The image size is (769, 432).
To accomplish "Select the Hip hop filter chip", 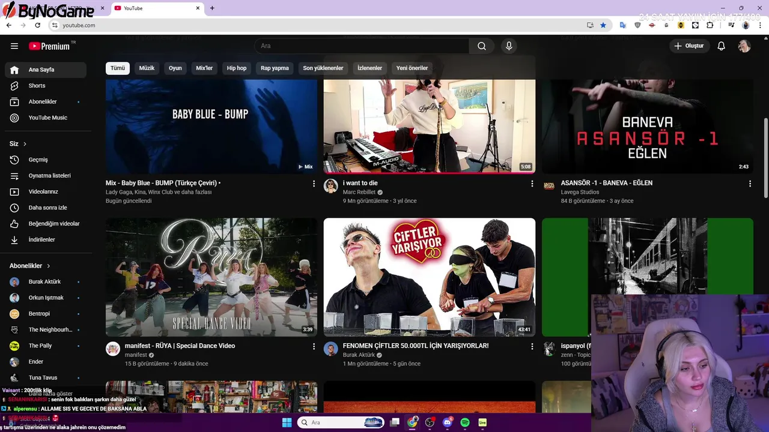I will [237, 68].
